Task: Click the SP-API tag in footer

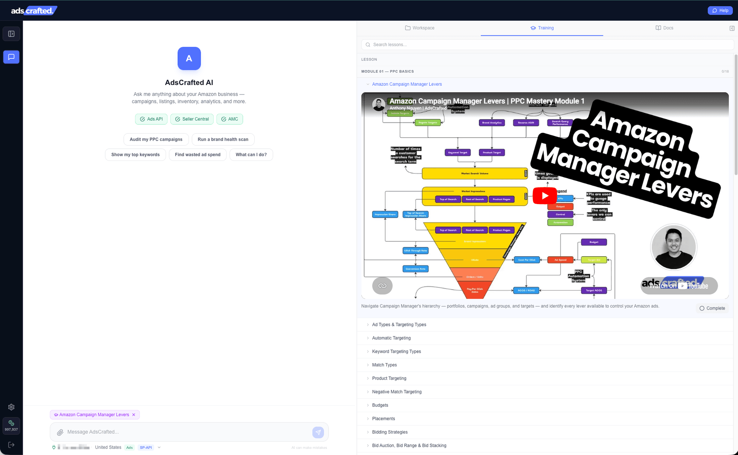Action: [146, 448]
